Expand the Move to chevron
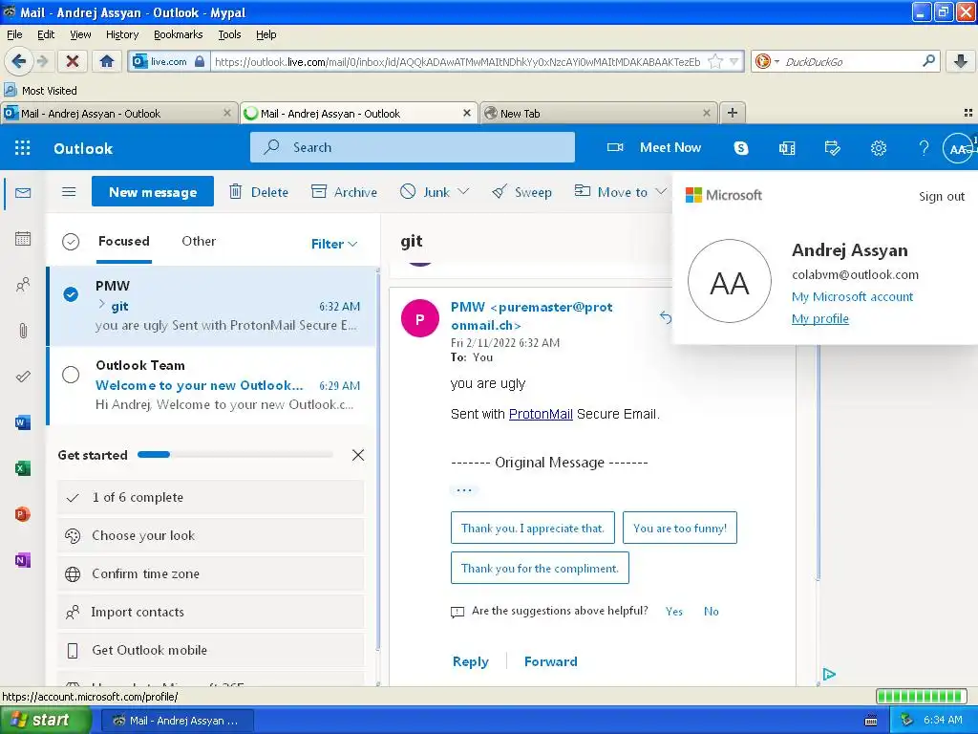The image size is (978, 734). tap(661, 191)
